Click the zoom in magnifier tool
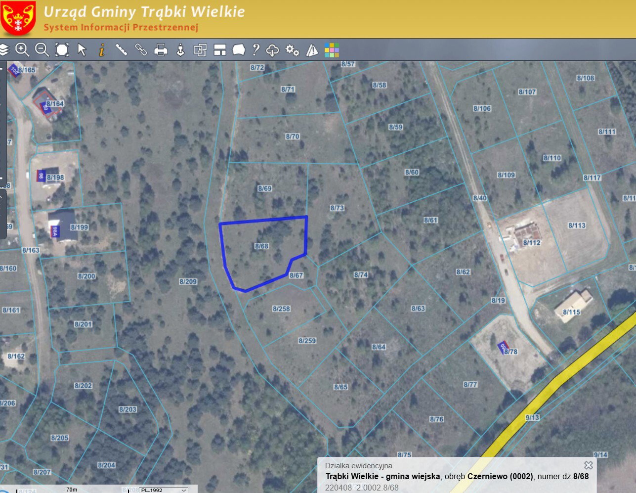 [22, 50]
